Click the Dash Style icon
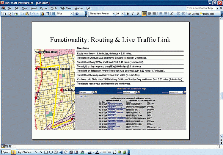 pyautogui.click(x=109, y=152)
